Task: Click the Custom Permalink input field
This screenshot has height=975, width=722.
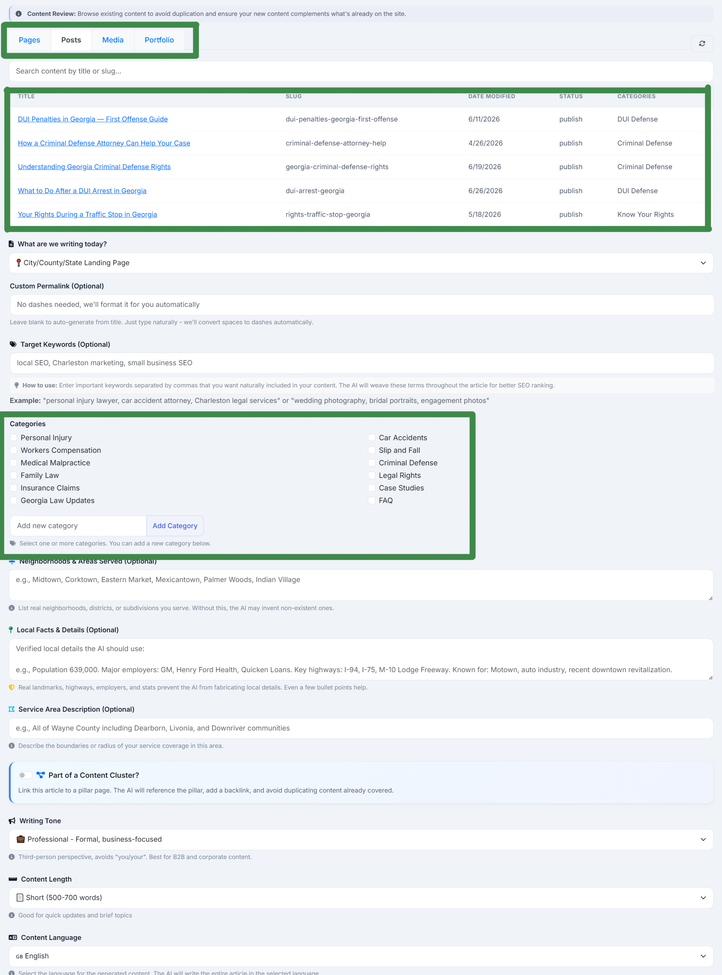Action: (x=362, y=305)
